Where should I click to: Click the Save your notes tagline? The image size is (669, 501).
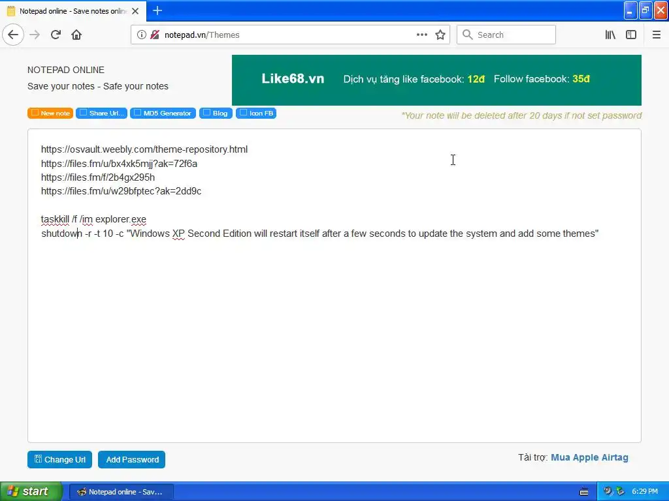[98, 86]
